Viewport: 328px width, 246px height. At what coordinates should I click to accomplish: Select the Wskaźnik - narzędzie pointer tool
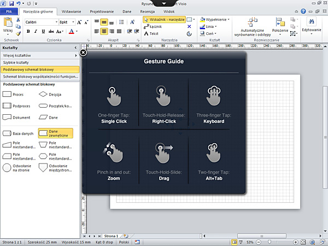point(164,20)
